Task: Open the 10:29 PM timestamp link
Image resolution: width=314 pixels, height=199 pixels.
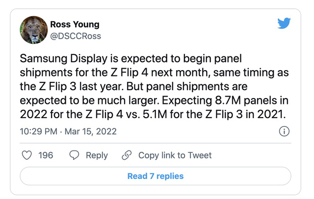Action: pos(38,131)
